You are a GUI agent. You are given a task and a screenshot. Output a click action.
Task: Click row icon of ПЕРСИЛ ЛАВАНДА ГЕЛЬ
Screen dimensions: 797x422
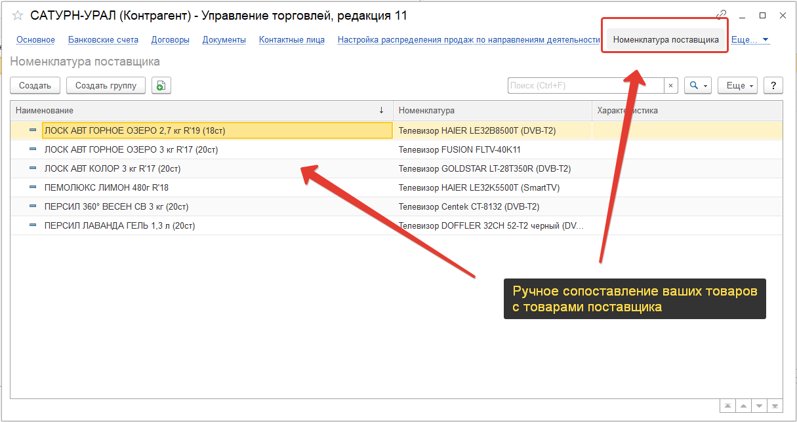point(33,225)
